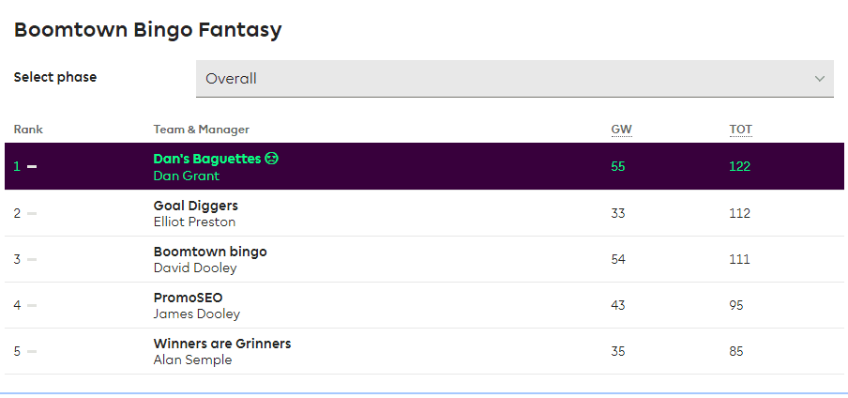Click the emoji icon beside Dan's Baguettes
The width and height of the screenshot is (848, 398).
(271, 159)
